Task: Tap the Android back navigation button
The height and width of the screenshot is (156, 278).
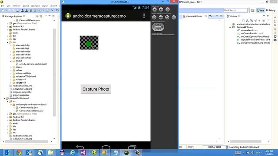Action: coord(80,147)
